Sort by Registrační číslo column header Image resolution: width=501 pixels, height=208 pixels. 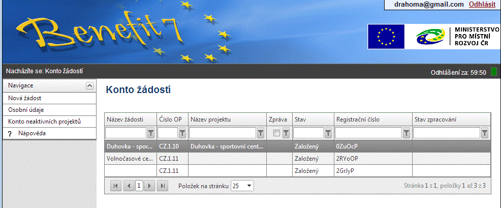[358, 120]
